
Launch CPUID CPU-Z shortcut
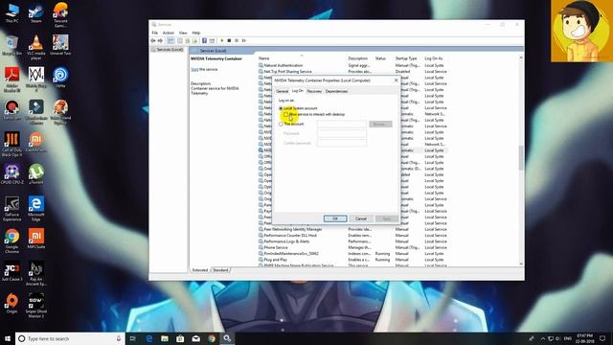click(11, 174)
